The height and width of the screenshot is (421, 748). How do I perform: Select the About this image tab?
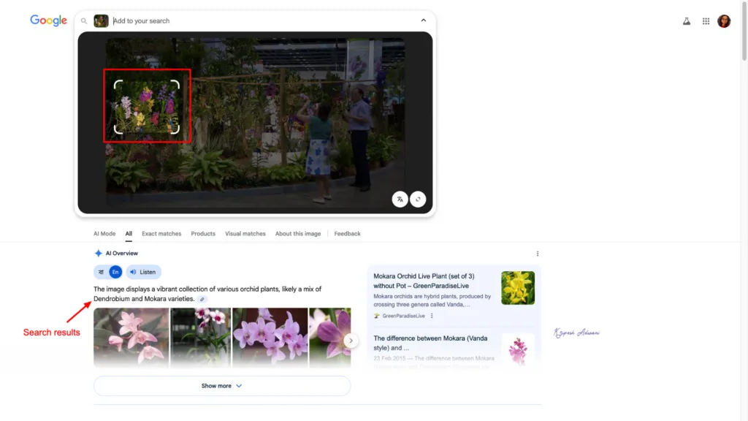(298, 233)
